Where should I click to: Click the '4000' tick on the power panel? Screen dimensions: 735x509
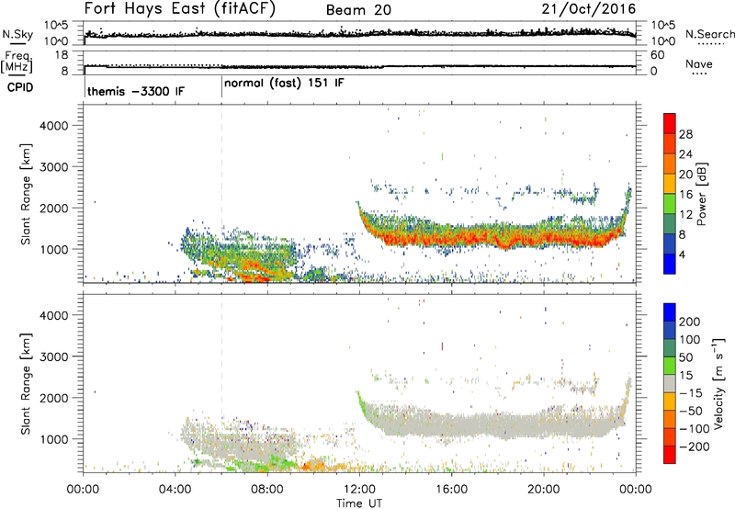[53, 126]
